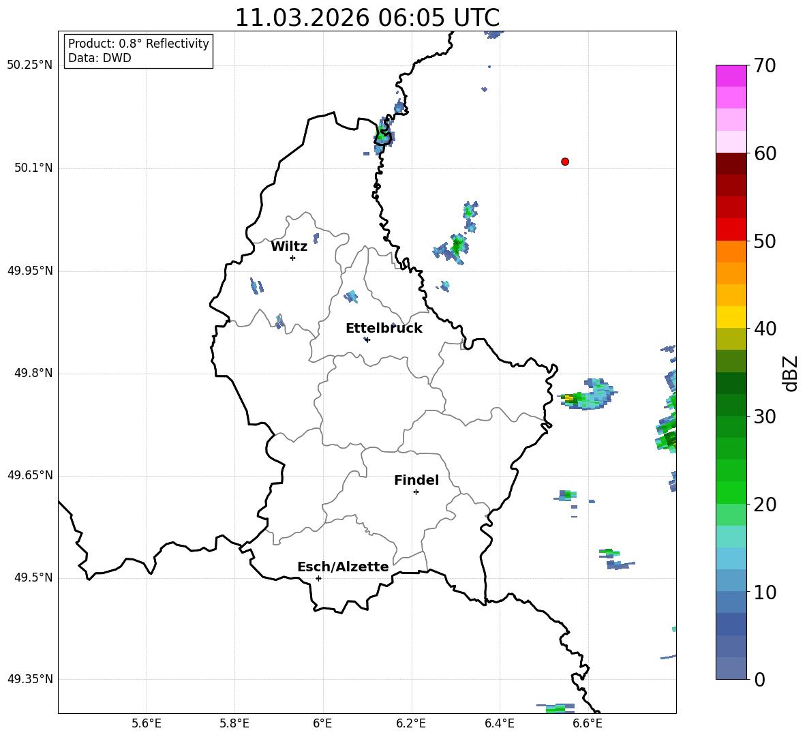
Task: Click the title '11.03.2026 06:05 UTC'
Action: [x=367, y=18]
